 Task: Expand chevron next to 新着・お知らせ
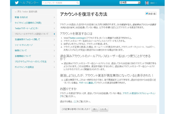pos(54,17)
